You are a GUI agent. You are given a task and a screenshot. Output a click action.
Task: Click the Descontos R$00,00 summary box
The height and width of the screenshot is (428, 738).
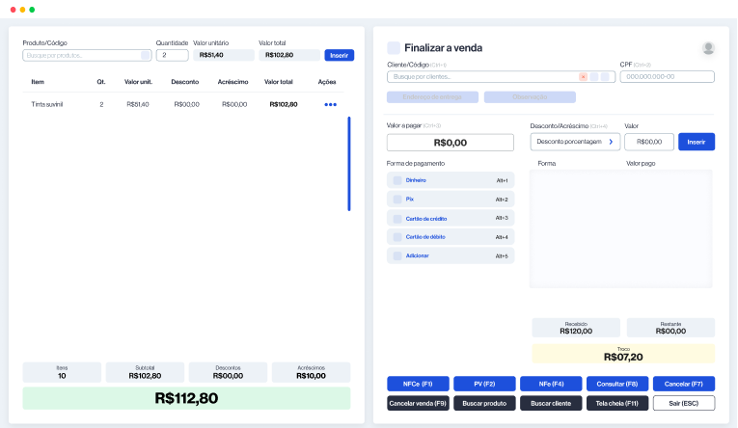(228, 372)
